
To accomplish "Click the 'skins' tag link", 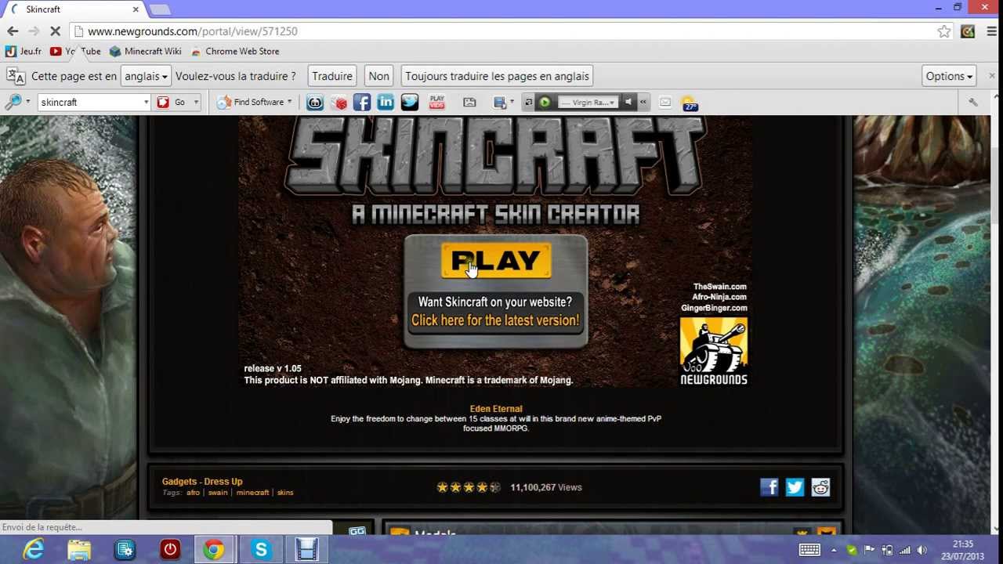I will (285, 493).
